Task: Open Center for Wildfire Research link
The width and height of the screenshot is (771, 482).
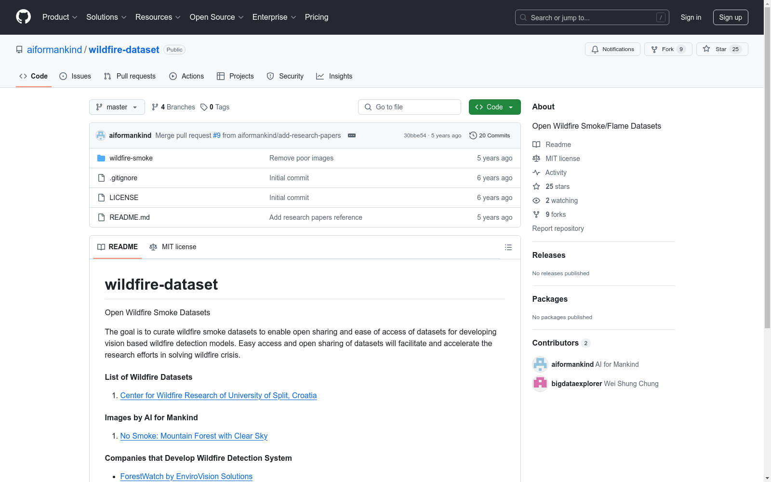Action: tap(218, 395)
